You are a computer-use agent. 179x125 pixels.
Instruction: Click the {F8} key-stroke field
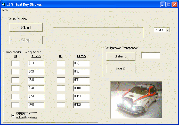pyautogui.click(x=82, y=72)
